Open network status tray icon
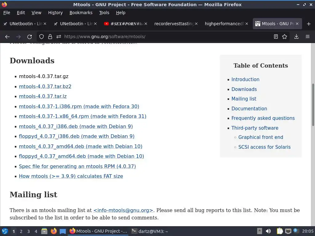The height and width of the screenshot is (236, 315). (x=288, y=231)
